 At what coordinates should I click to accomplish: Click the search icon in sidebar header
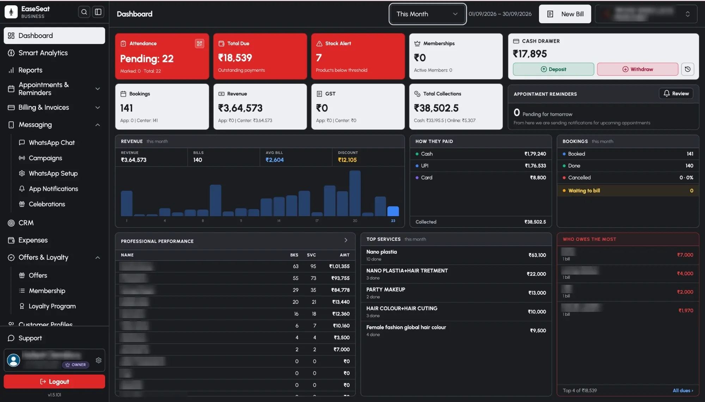click(84, 12)
